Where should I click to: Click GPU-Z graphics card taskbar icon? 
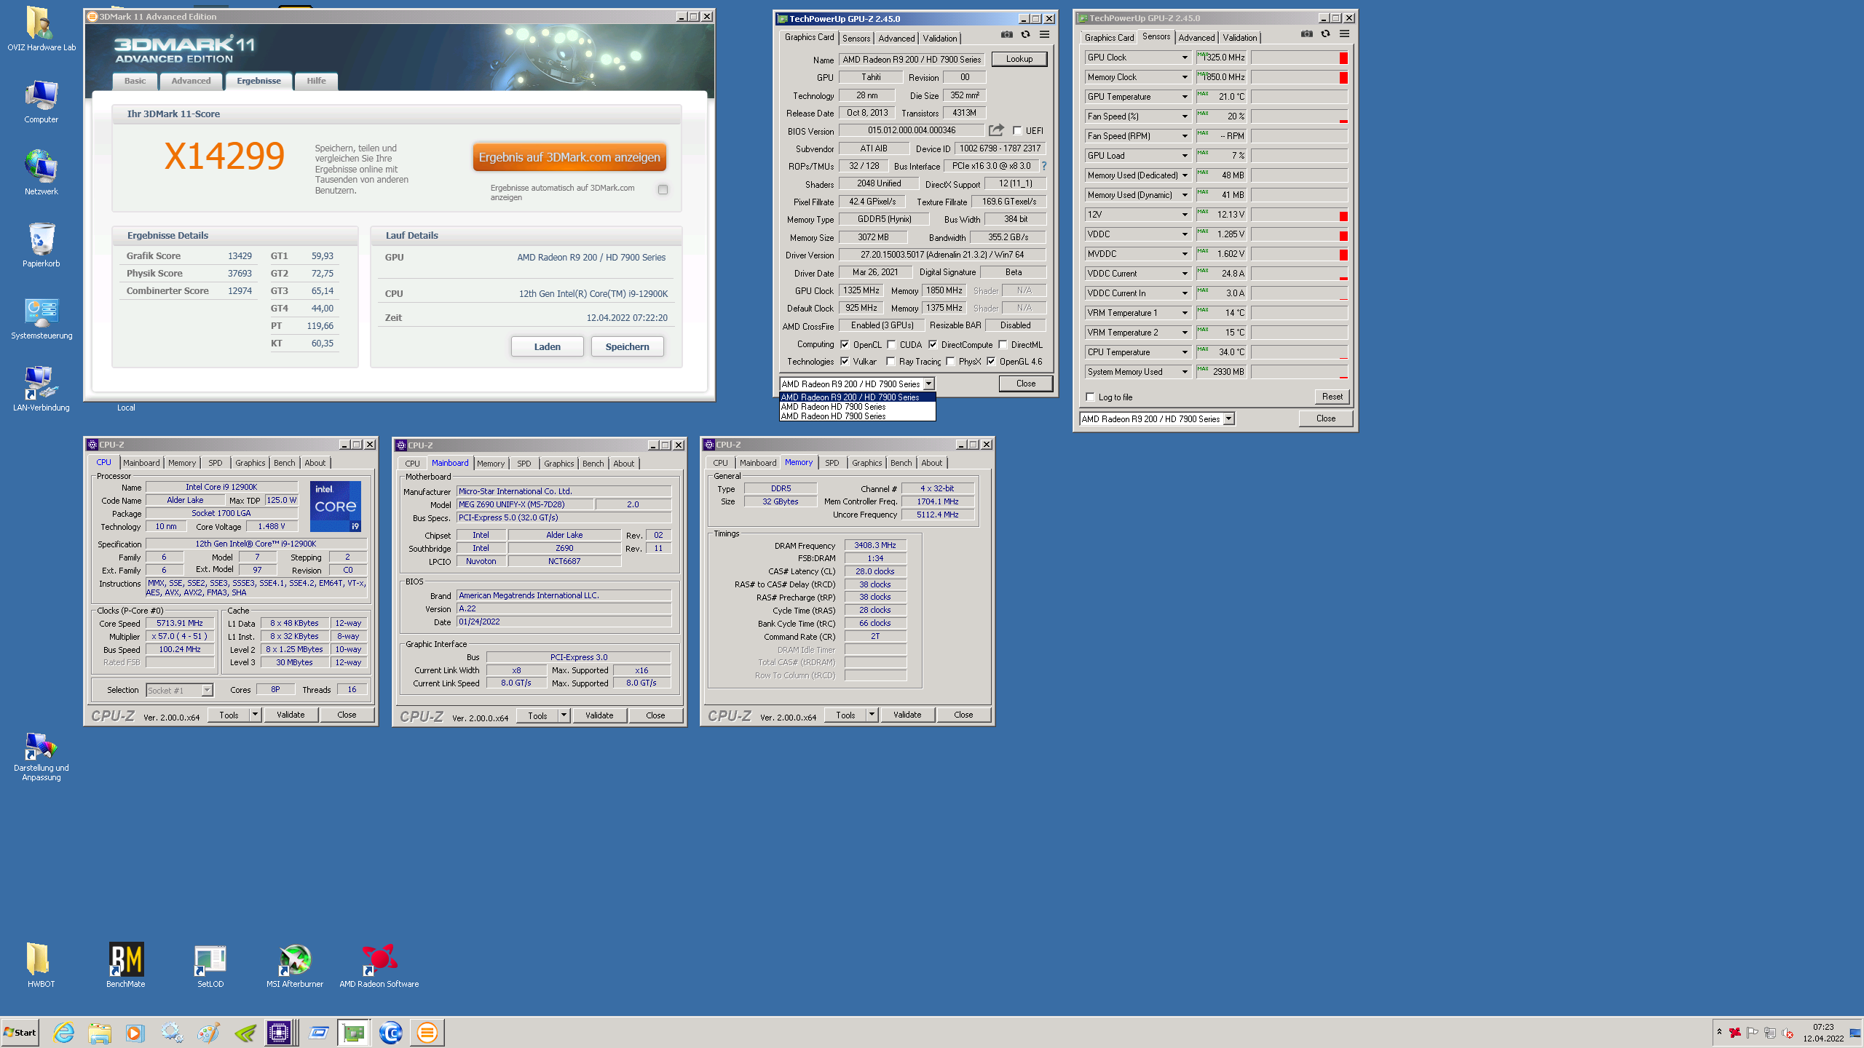click(x=354, y=1032)
